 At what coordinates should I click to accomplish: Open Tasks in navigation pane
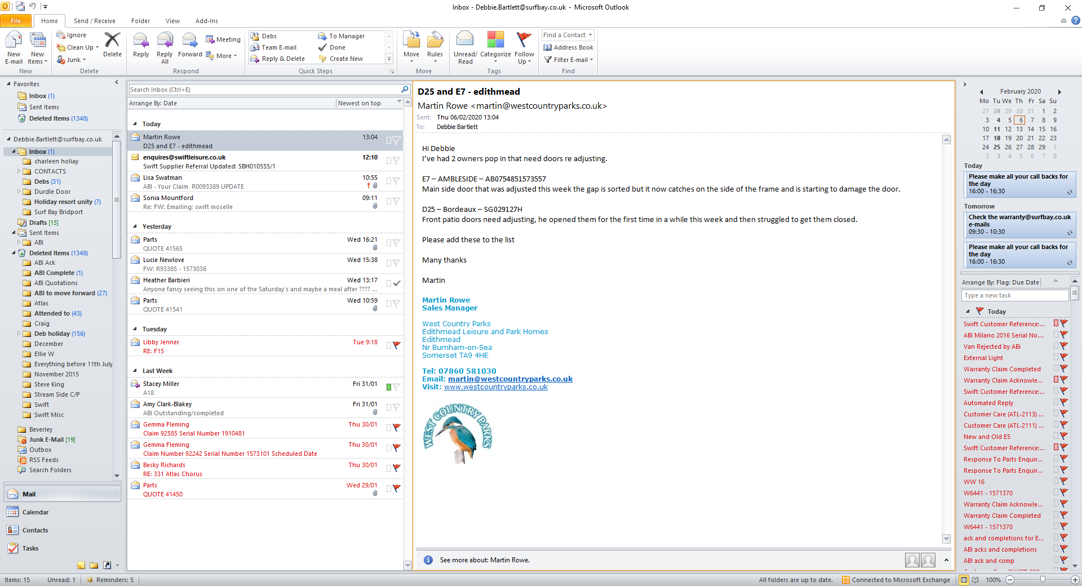pyautogui.click(x=62, y=548)
